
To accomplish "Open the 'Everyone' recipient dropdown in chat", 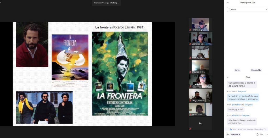I will click(x=236, y=135).
